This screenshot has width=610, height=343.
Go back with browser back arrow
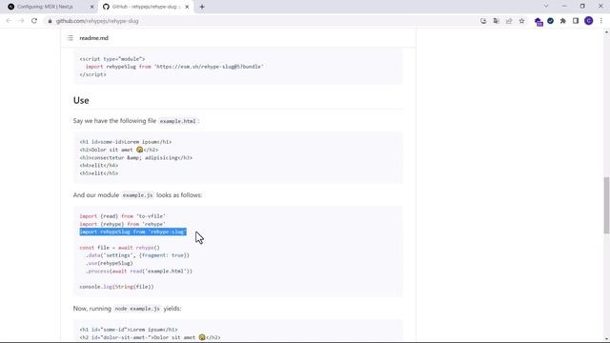point(9,21)
